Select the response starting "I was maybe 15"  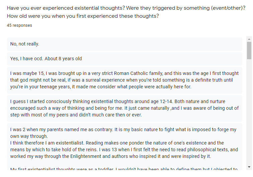pos(124,80)
